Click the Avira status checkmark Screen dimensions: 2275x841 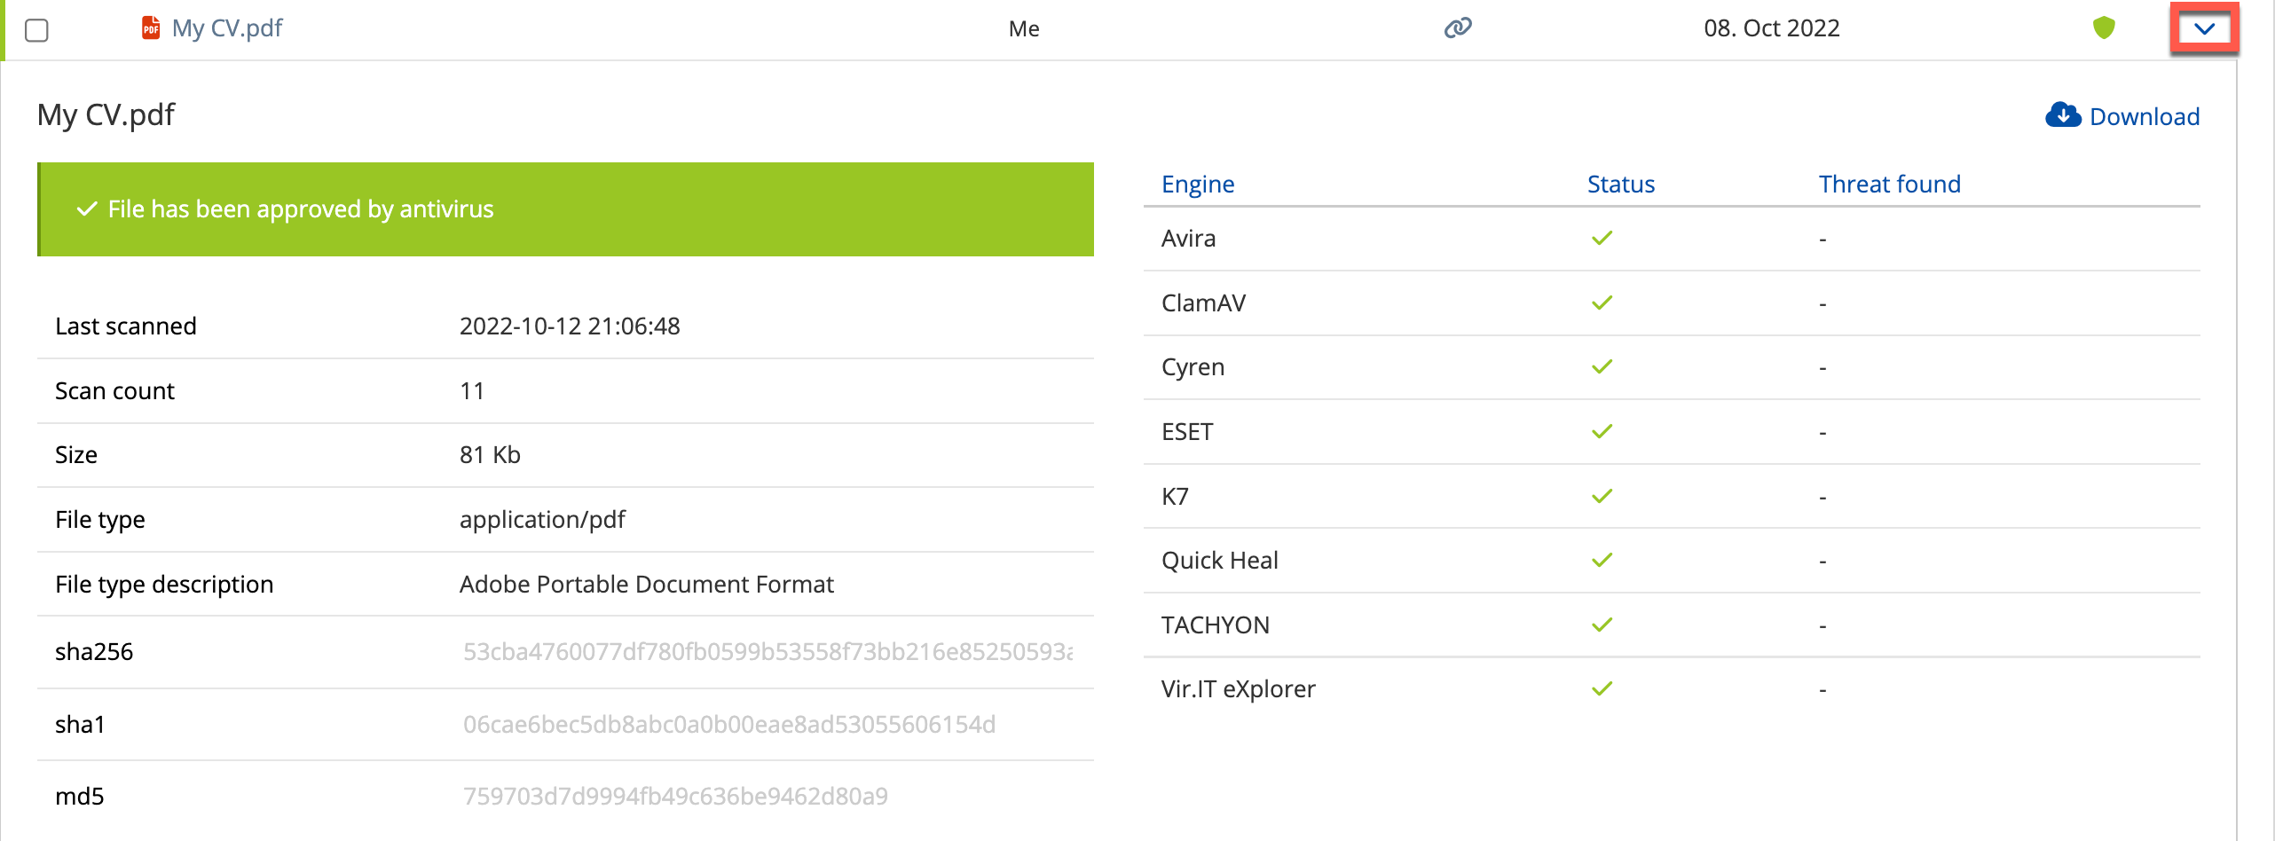click(x=1602, y=239)
